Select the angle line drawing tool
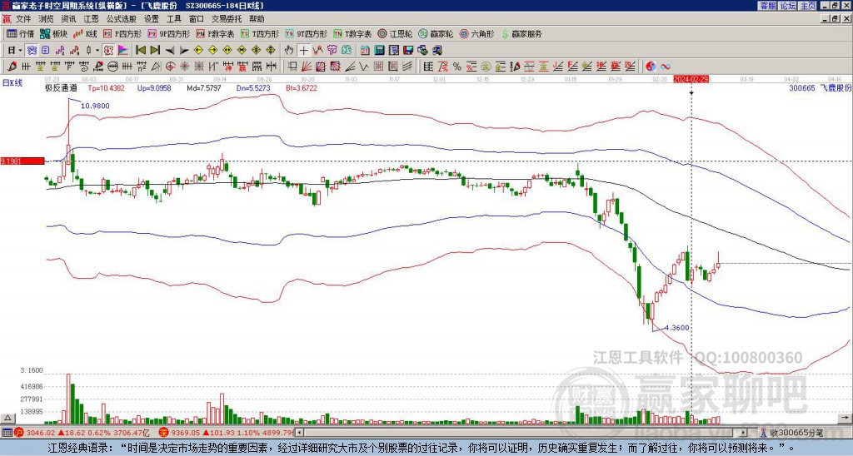The width and height of the screenshot is (853, 456). click(350, 67)
